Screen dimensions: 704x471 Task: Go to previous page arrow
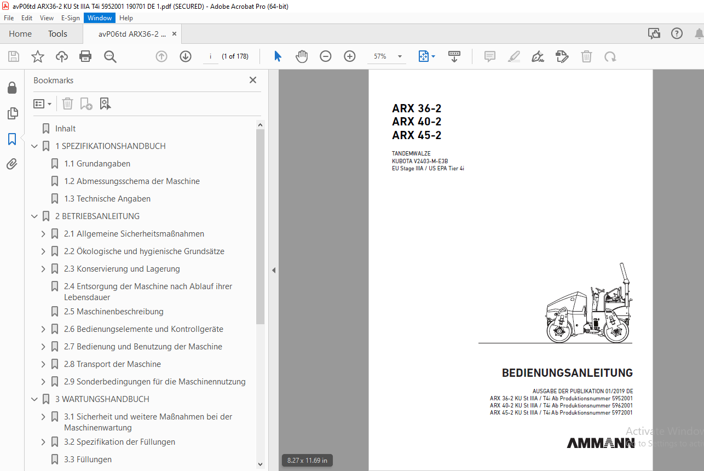pyautogui.click(x=161, y=56)
